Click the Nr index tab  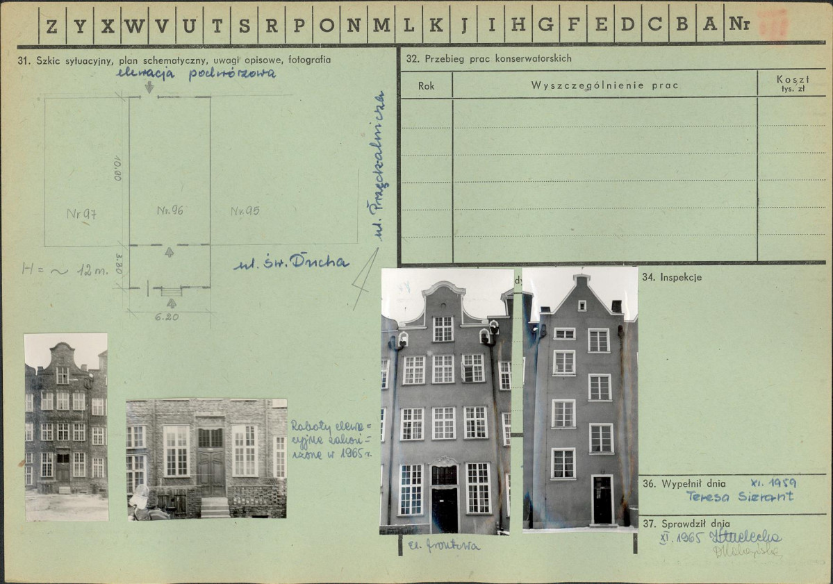(x=739, y=26)
